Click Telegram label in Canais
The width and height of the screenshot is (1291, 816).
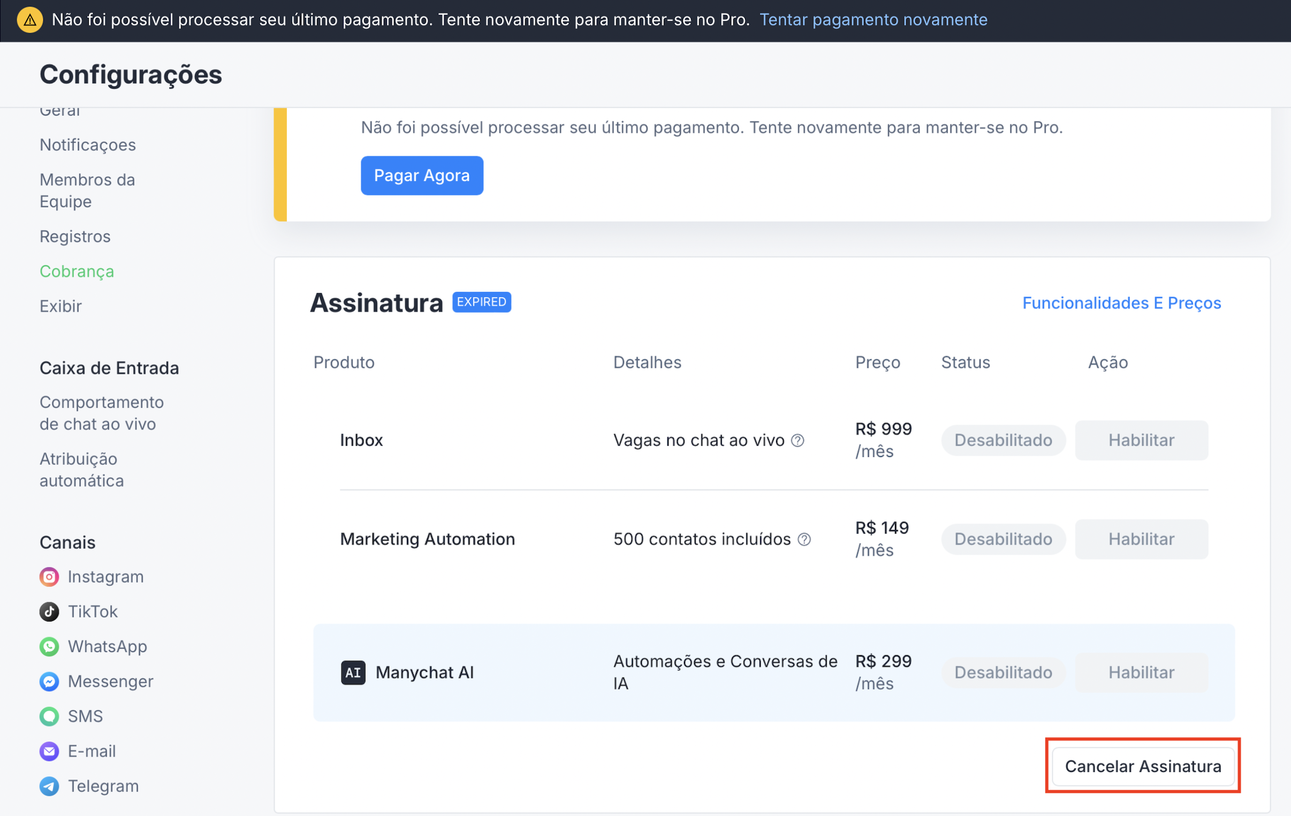tap(103, 786)
